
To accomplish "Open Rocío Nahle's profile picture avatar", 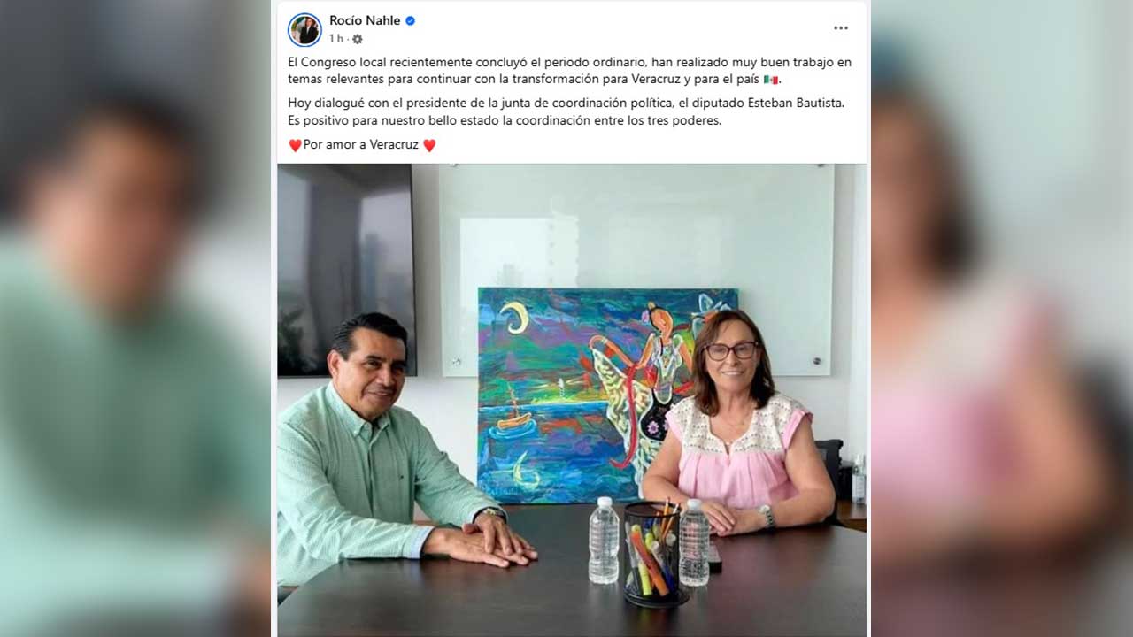I will pos(304,29).
